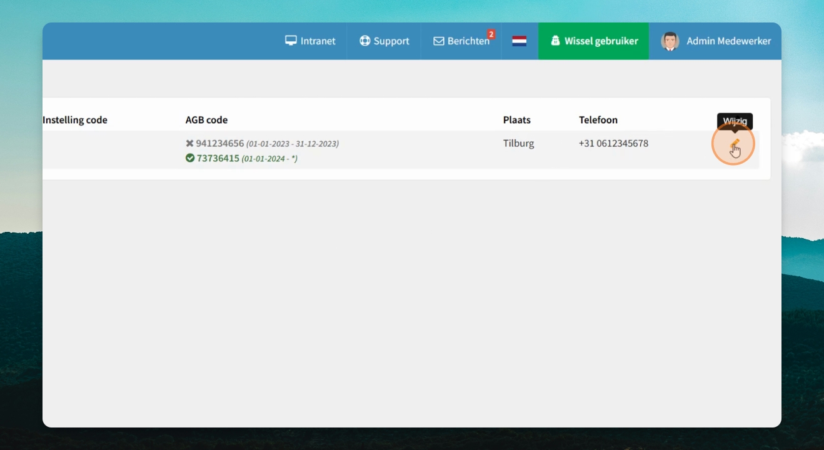Click the Admin Medewerker avatar picture
The width and height of the screenshot is (824, 450).
coord(670,41)
